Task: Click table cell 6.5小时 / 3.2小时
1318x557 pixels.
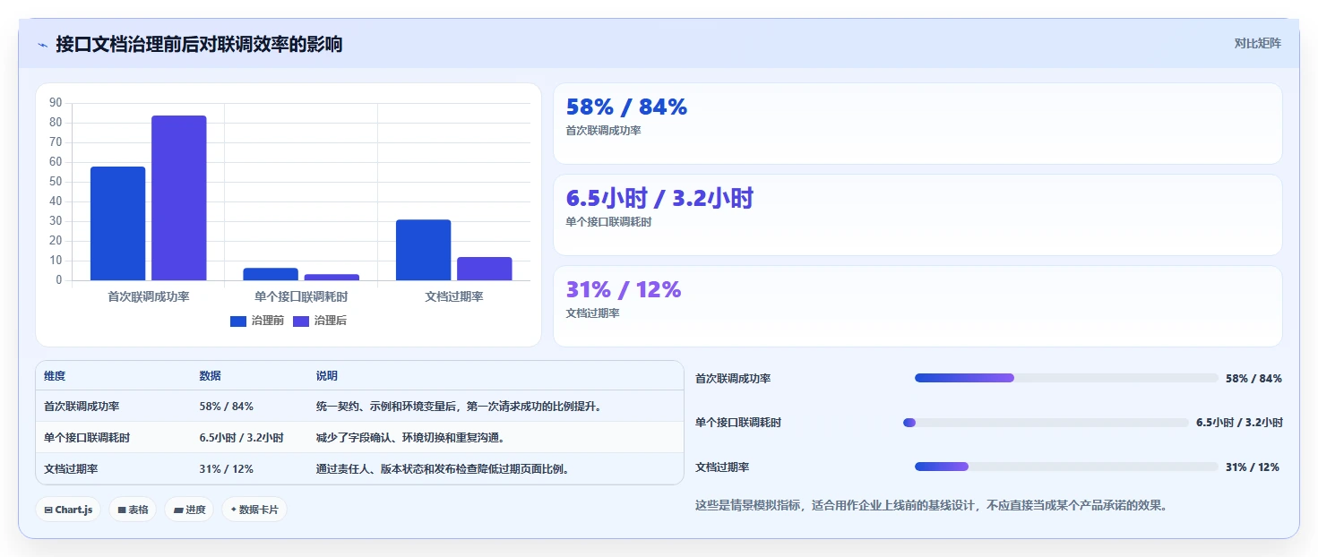Action: 241,438
